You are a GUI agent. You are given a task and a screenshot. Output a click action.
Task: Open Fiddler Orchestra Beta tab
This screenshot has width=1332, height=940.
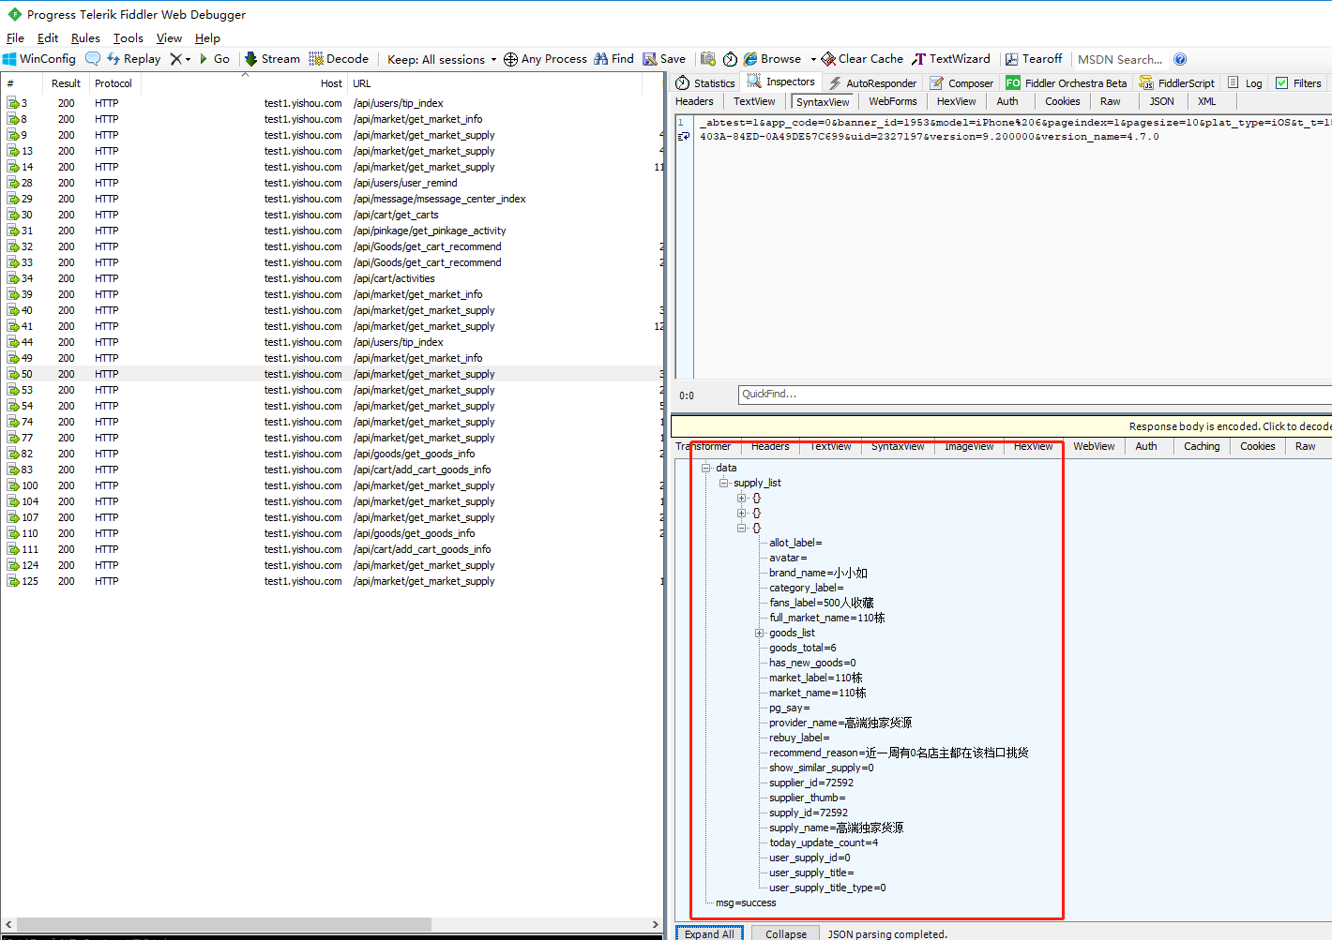[x=1067, y=83]
